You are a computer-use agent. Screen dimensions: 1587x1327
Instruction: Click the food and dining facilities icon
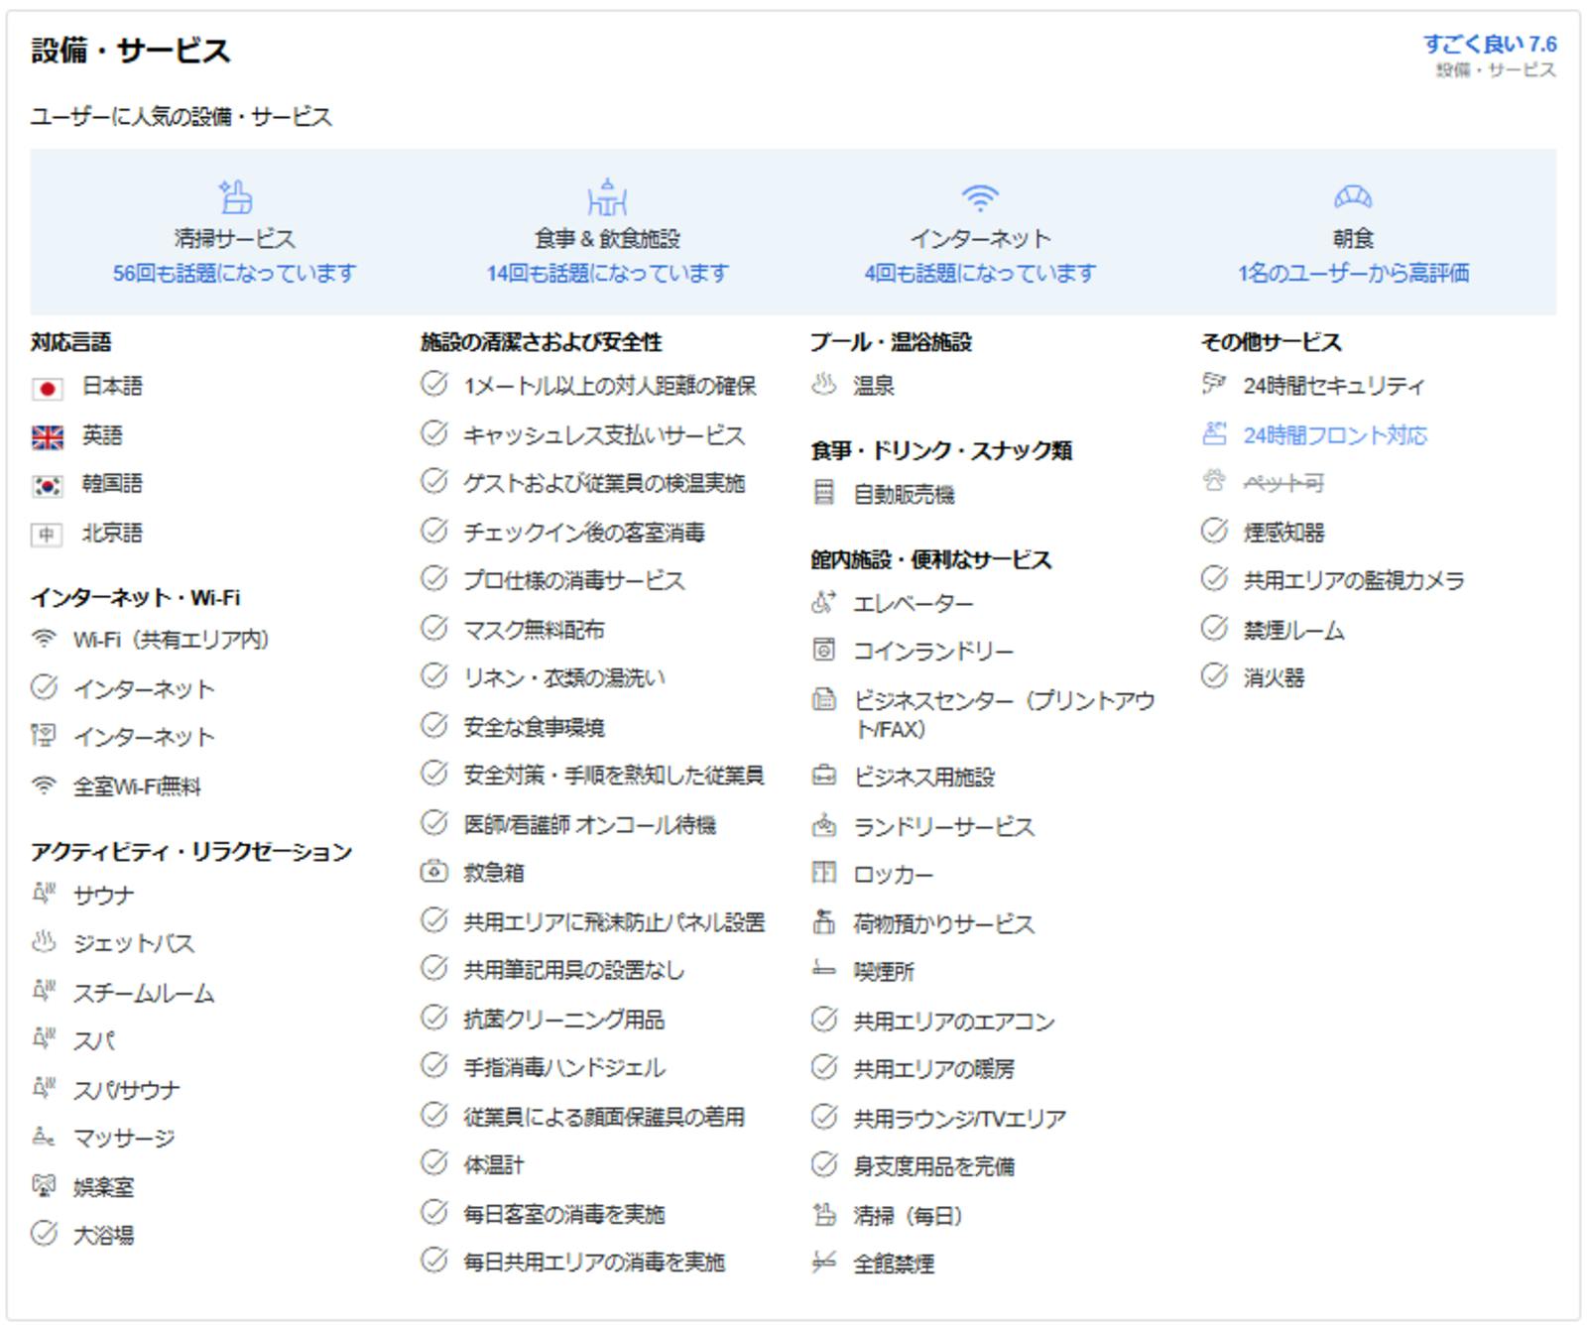pos(607,196)
